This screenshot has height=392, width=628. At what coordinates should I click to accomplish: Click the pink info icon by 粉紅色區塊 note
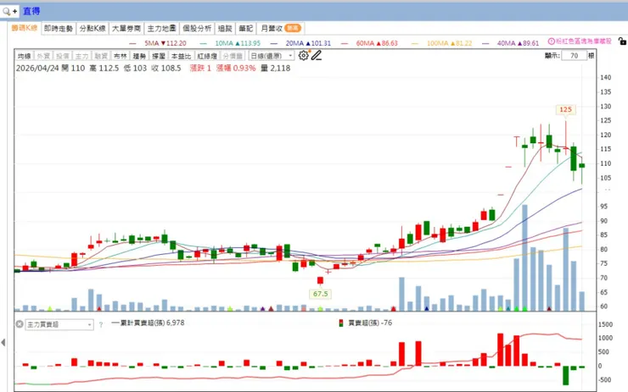pos(551,41)
